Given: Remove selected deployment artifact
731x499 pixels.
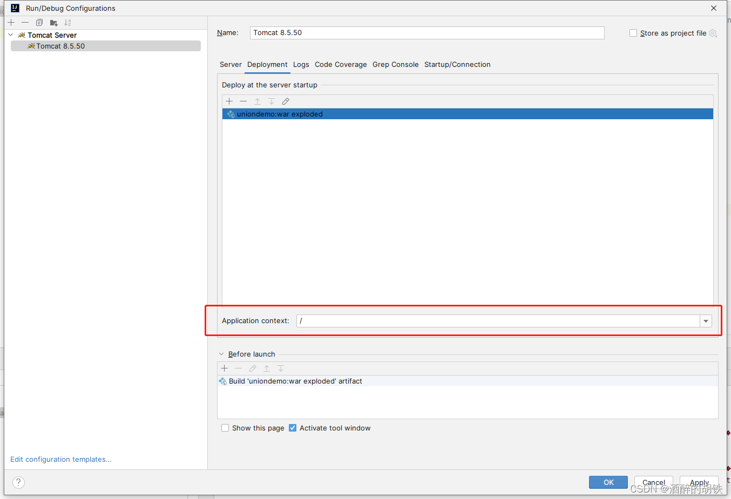Looking at the screenshot, I should pyautogui.click(x=243, y=101).
